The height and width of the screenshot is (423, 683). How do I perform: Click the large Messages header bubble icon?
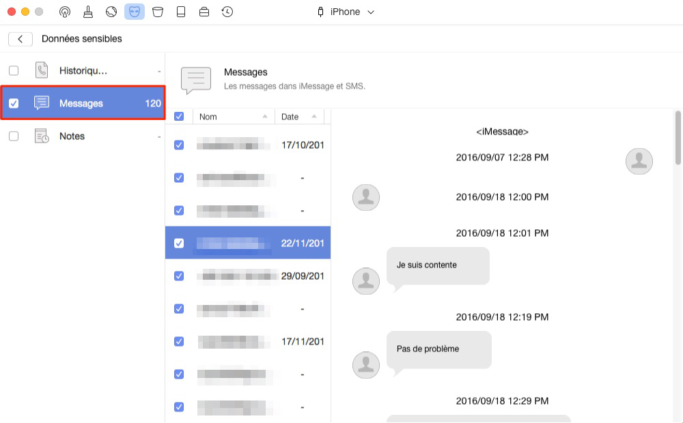(196, 80)
